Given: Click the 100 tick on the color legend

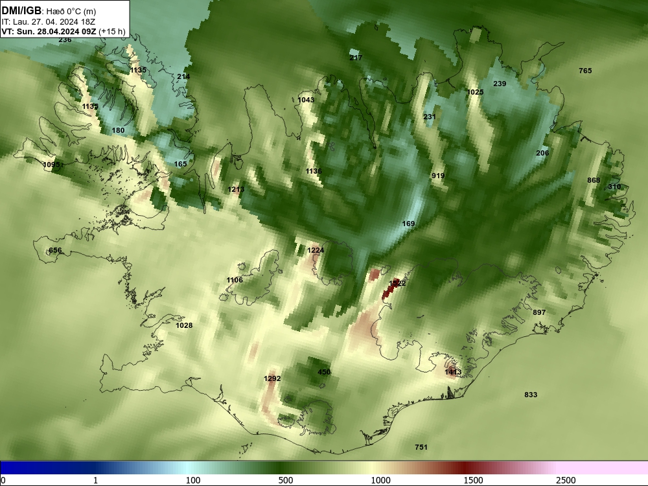Looking at the screenshot, I should pyautogui.click(x=193, y=480).
